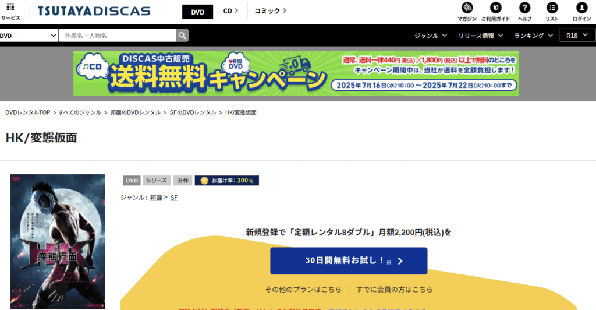This screenshot has width=596, height=310.
Task: Click the HK/変態仮面 poster thumbnail
Action: [58, 242]
